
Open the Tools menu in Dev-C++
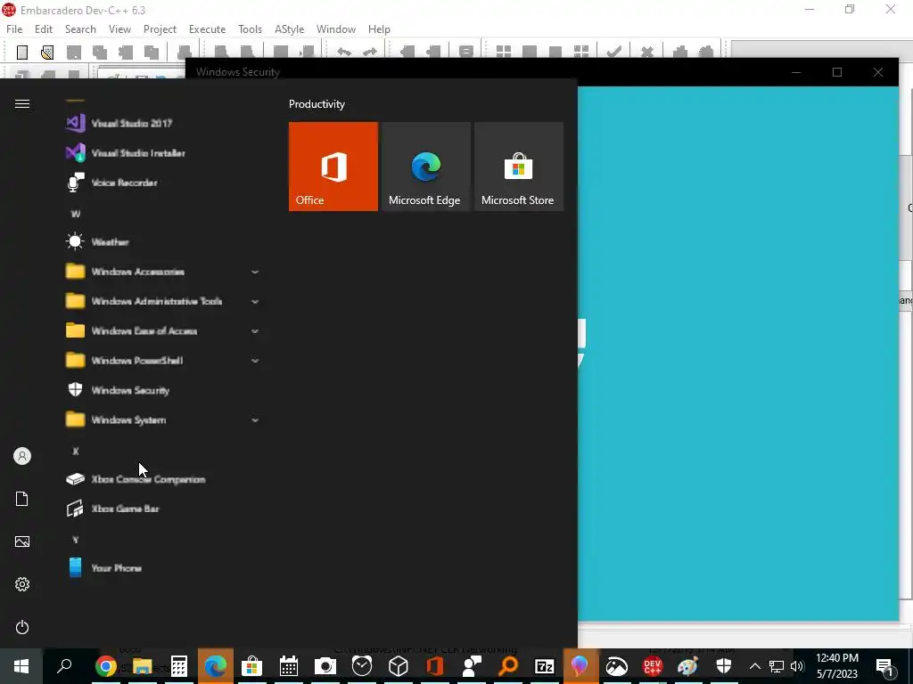(250, 29)
